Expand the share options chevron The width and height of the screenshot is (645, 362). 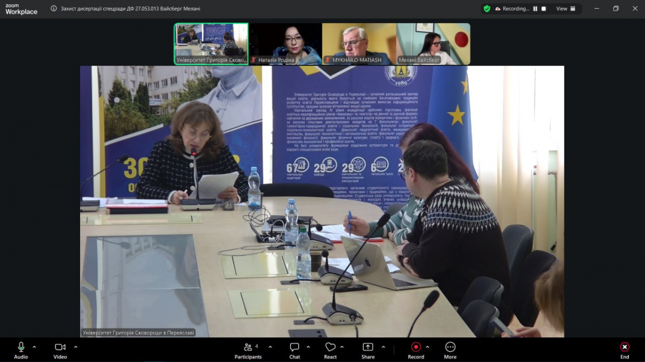pos(383,346)
